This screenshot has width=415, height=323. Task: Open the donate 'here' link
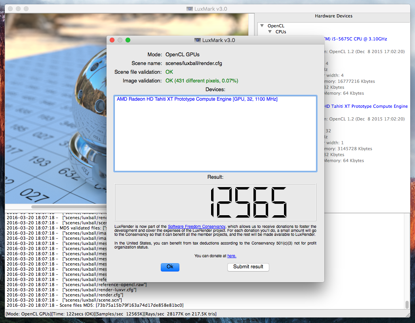pos(232,256)
